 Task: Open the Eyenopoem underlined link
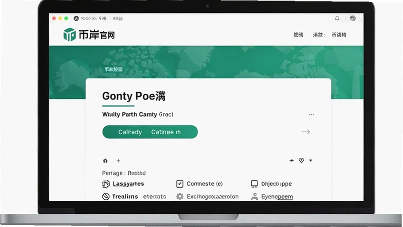pyautogui.click(x=277, y=197)
